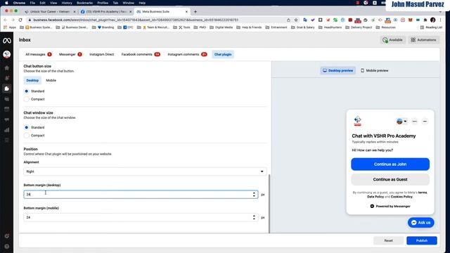450x253 pixels.
Task: Bookmark this page with star icon
Action: pos(296,20)
